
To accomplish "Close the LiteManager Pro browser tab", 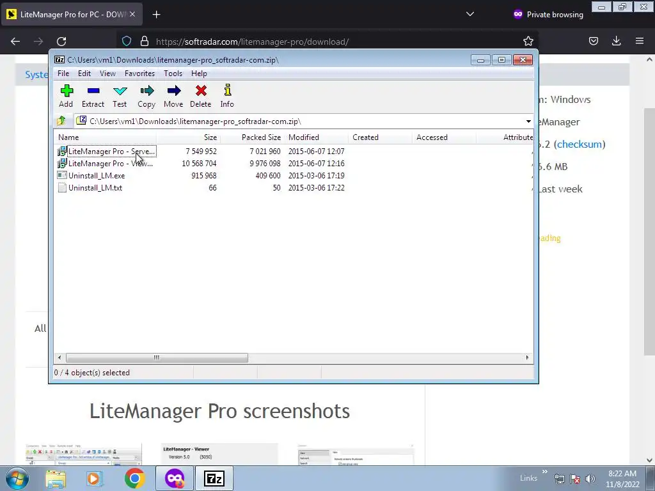I will coord(132,14).
